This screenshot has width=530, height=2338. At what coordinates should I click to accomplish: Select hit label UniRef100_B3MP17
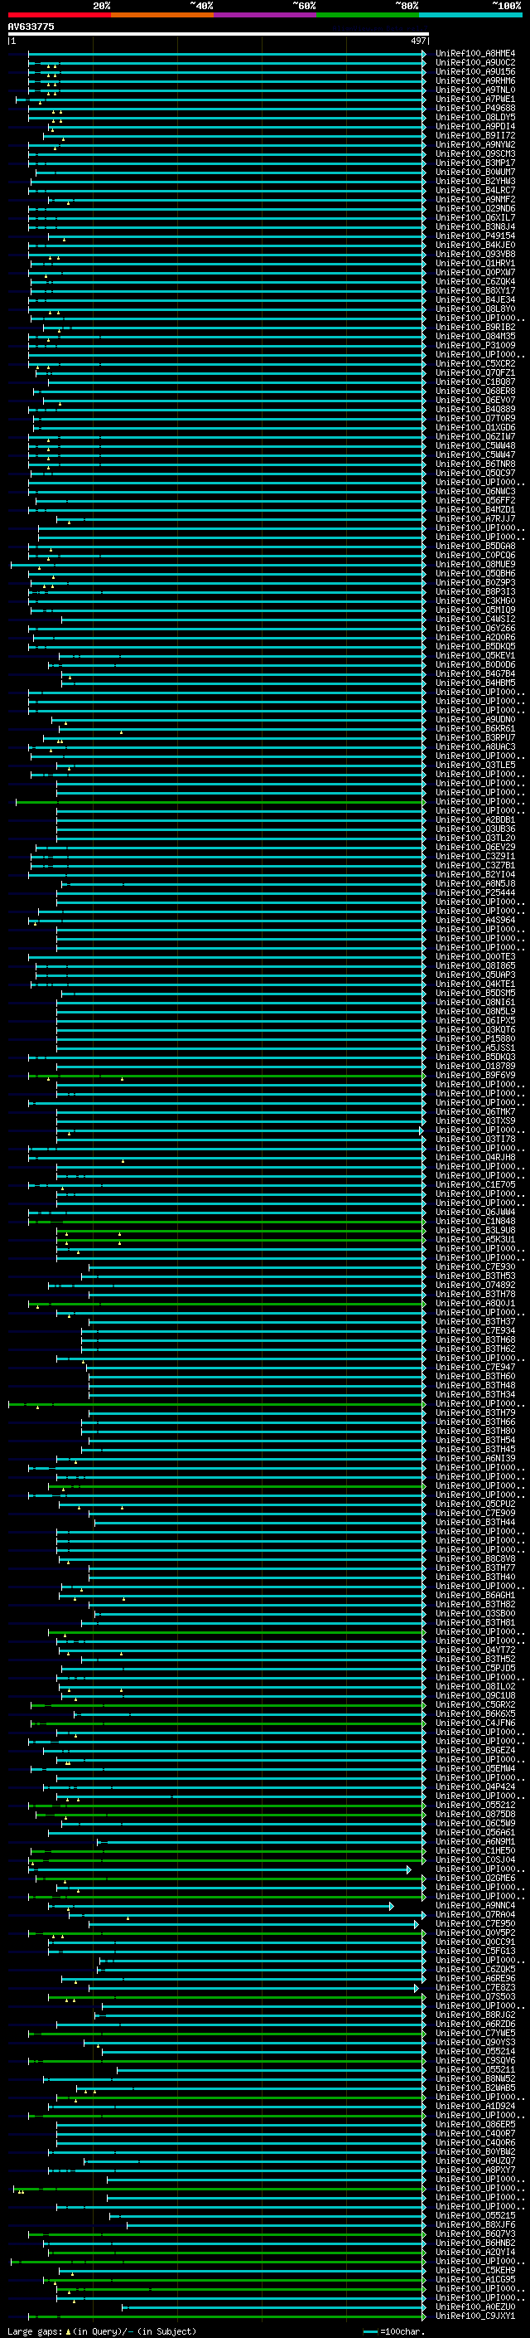point(475,163)
